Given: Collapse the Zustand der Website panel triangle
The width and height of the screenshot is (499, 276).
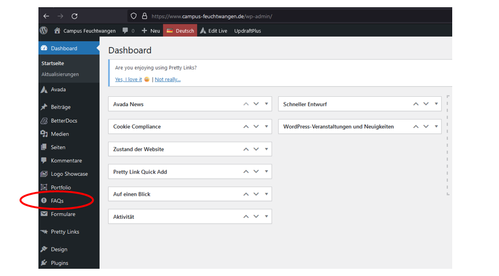Looking at the screenshot, I should [x=266, y=149].
